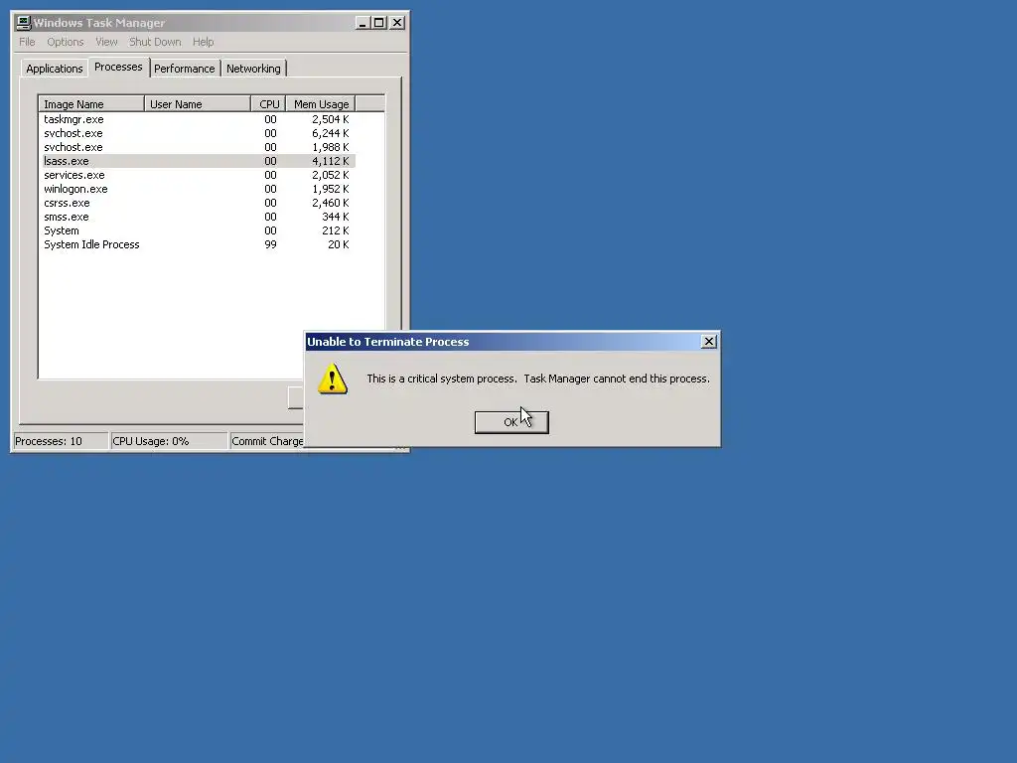1017x763 pixels.
Task: Select the csrss.exe process row
Action: pos(198,203)
